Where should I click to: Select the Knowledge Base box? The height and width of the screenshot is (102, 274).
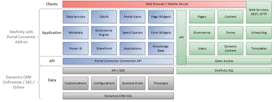(161, 48)
